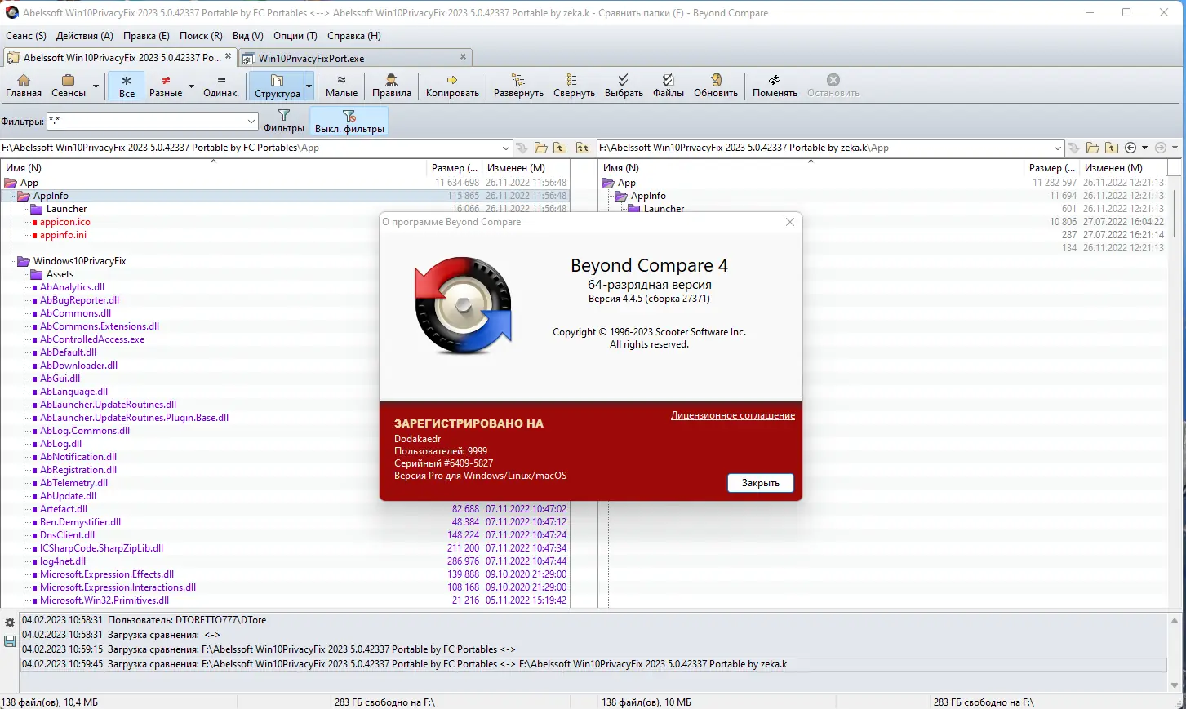The width and height of the screenshot is (1186, 709).
Task: Switch to the Win10PrivacyFixPort.exe tab
Action: (310, 57)
